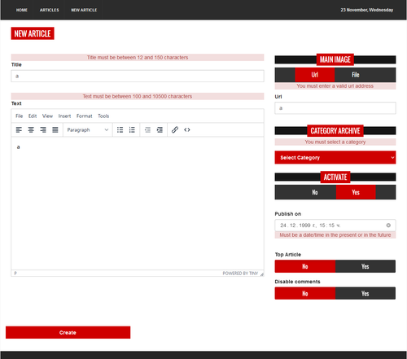Viewport: 407px width, 359px height.
Task: Grab the editor resize handle corner
Action: tap(262, 274)
